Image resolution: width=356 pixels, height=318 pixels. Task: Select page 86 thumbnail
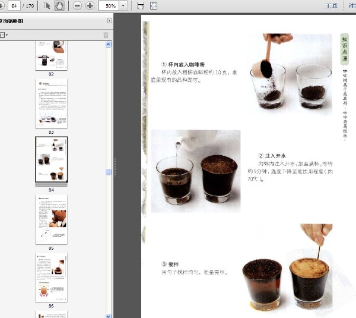pos(51,278)
